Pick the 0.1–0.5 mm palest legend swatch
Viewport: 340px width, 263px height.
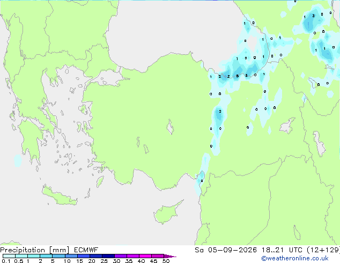9,256
